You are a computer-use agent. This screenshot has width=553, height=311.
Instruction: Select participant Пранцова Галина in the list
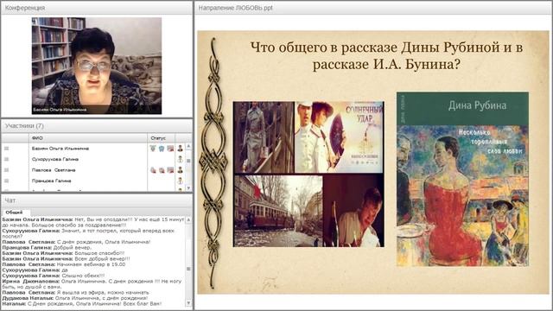point(52,181)
